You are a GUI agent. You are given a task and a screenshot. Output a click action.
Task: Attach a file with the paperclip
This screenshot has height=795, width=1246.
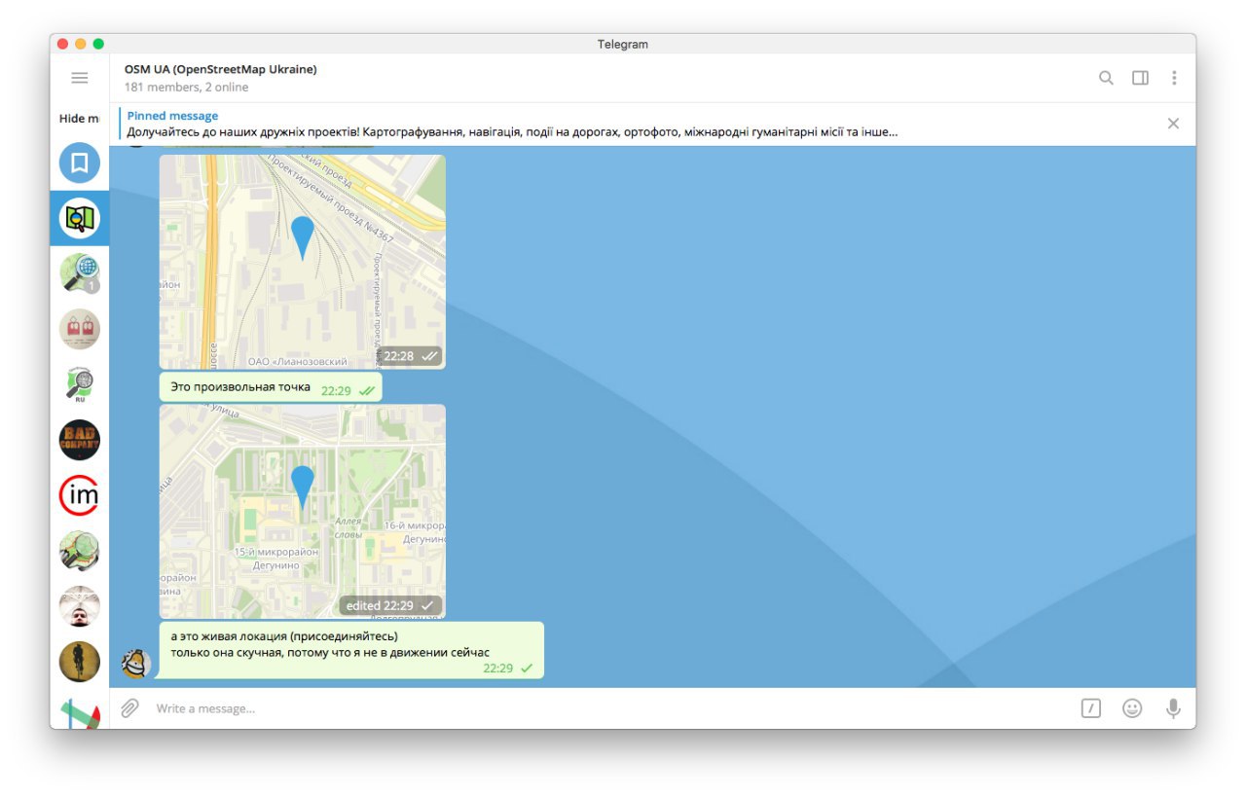coord(129,708)
